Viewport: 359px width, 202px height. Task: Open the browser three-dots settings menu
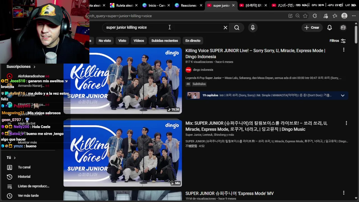coord(353,16)
